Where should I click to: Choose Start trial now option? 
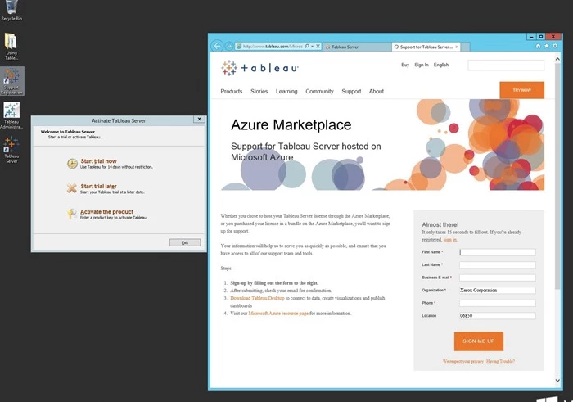click(x=99, y=161)
